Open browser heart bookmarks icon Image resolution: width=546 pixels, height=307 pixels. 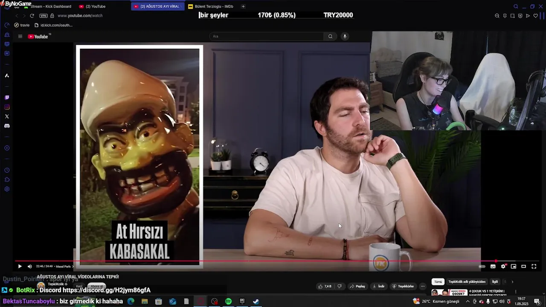tap(536, 16)
